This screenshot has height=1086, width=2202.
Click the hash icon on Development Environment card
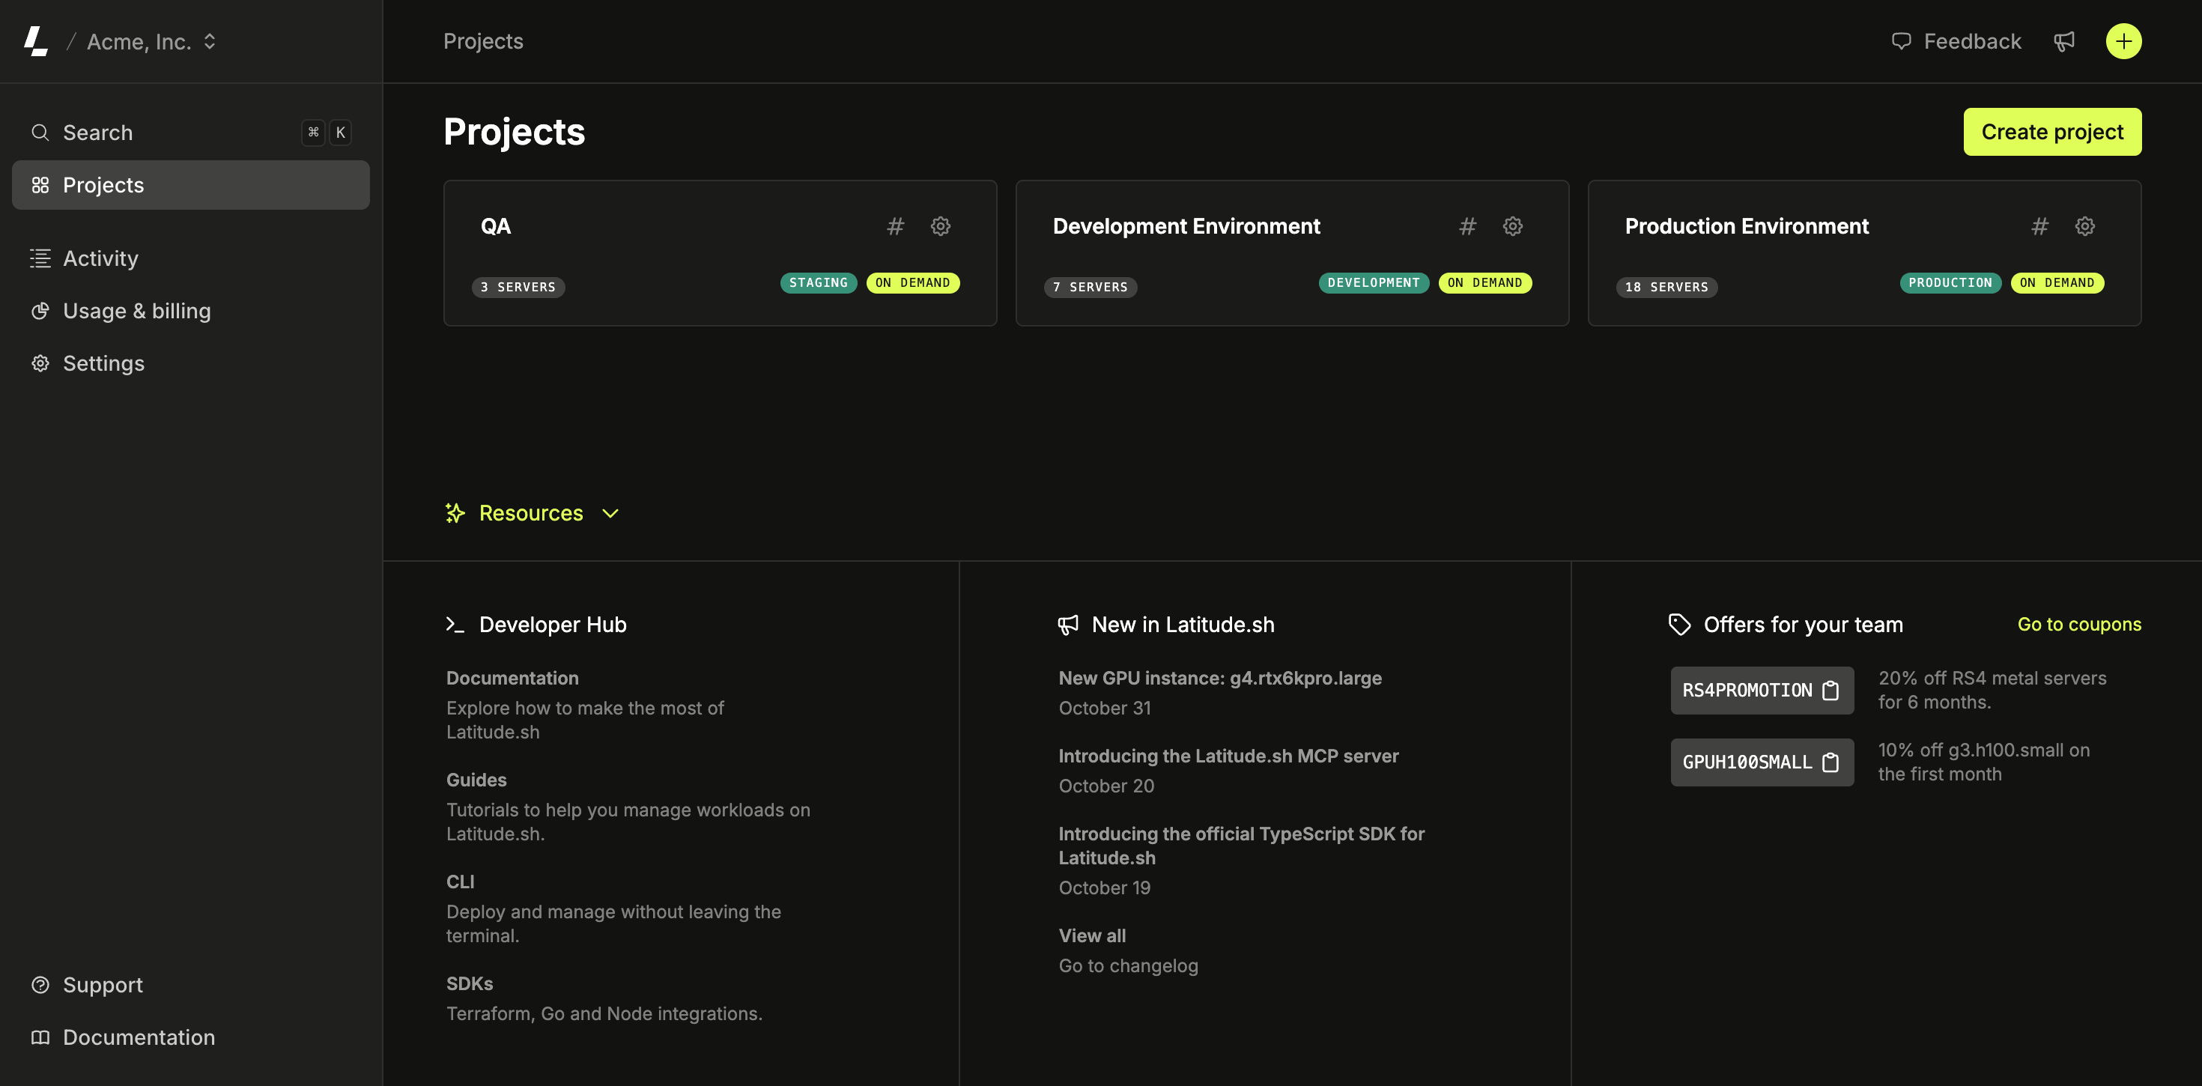1468,225
